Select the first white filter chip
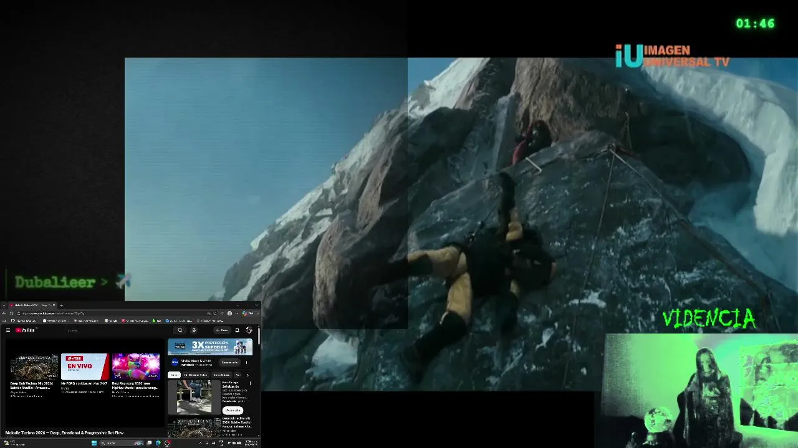 (x=174, y=375)
